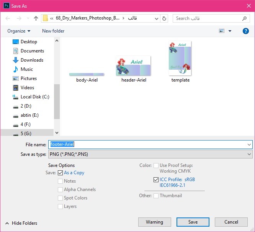Go back using the Back arrow
This screenshot has width=255, height=232.
click(8, 18)
